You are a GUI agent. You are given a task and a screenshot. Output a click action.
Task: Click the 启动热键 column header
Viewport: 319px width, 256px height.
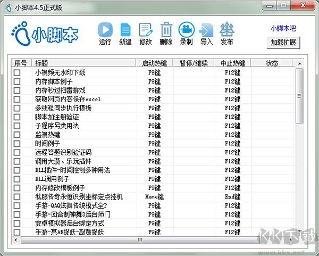click(154, 63)
